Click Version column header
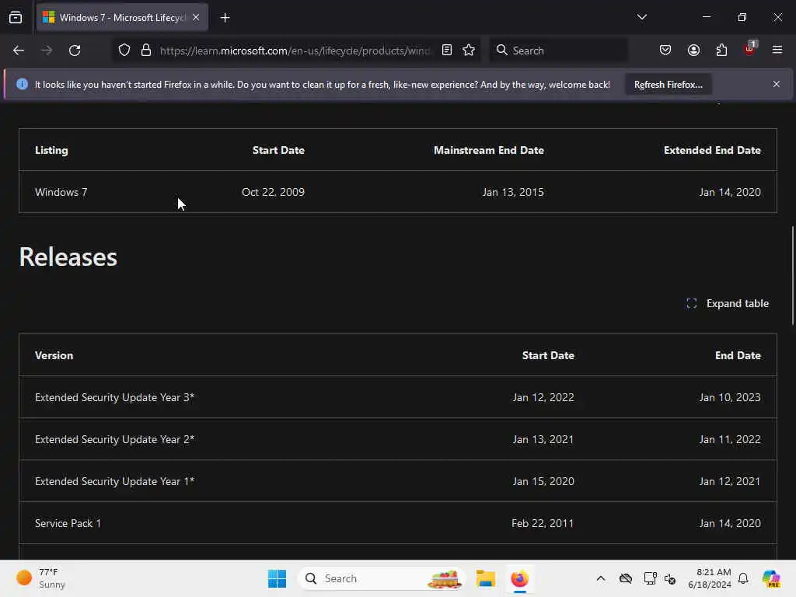This screenshot has width=796, height=597. tap(54, 355)
